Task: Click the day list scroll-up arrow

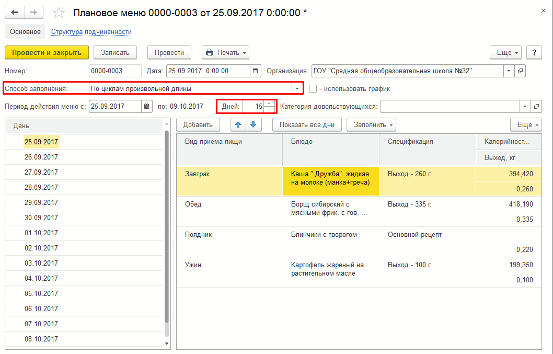Action: [x=167, y=124]
